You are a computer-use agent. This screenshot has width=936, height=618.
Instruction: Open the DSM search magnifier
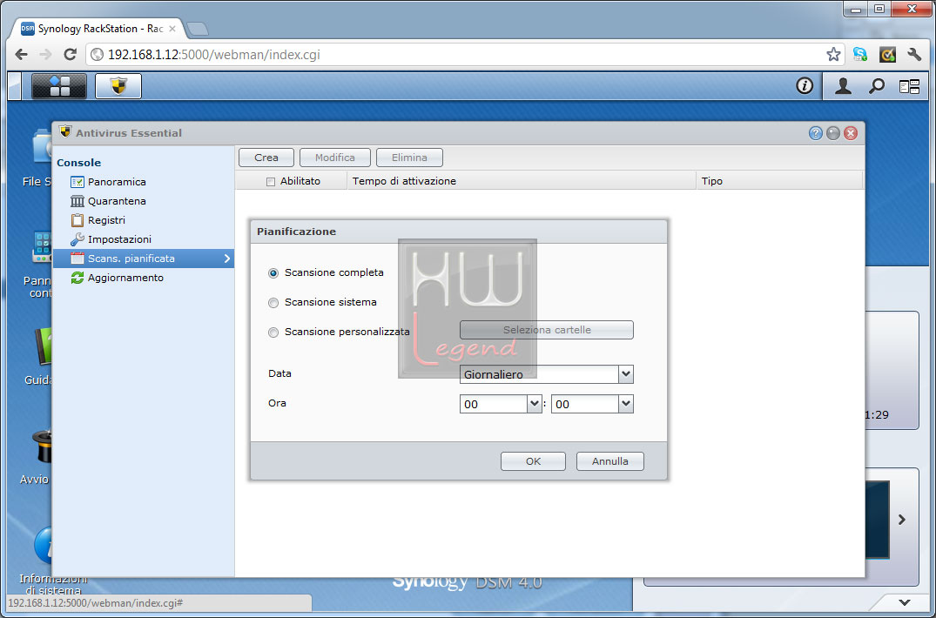point(876,86)
